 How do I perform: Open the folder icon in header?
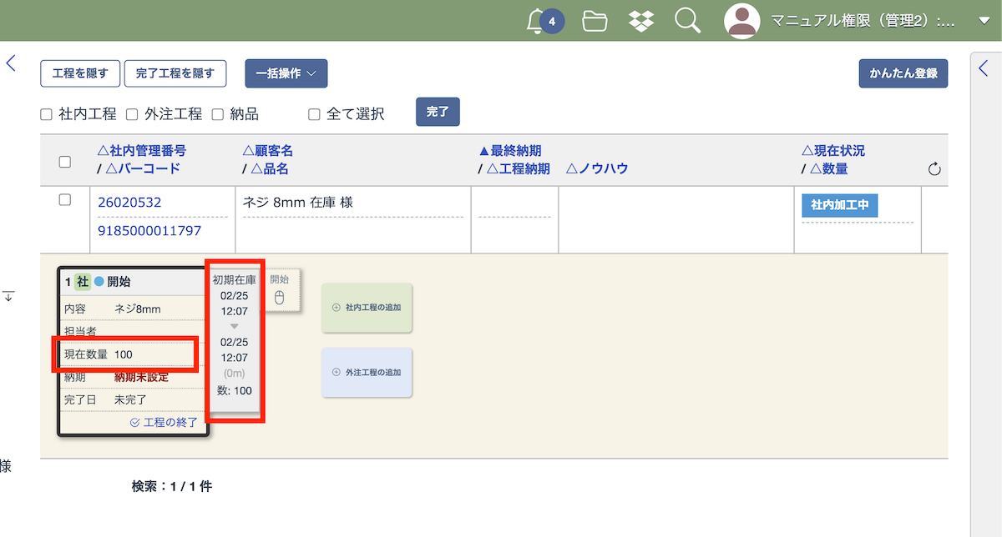coord(595,21)
